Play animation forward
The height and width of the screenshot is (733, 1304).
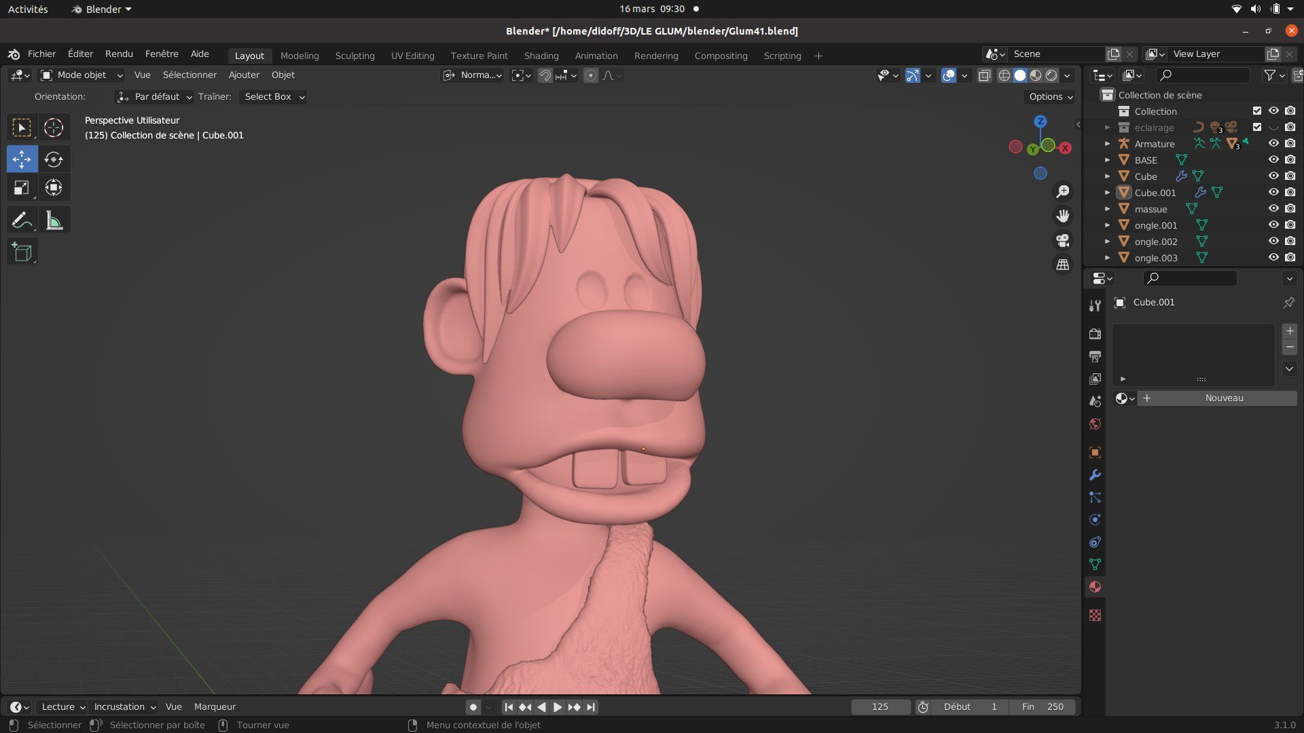558,707
